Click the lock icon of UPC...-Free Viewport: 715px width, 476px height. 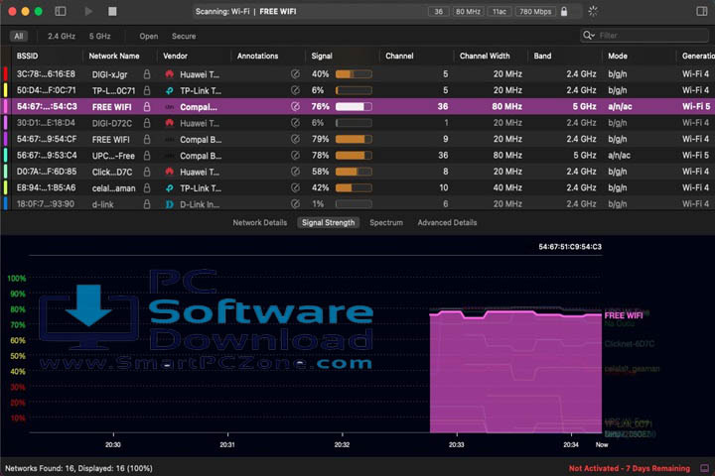[147, 156]
